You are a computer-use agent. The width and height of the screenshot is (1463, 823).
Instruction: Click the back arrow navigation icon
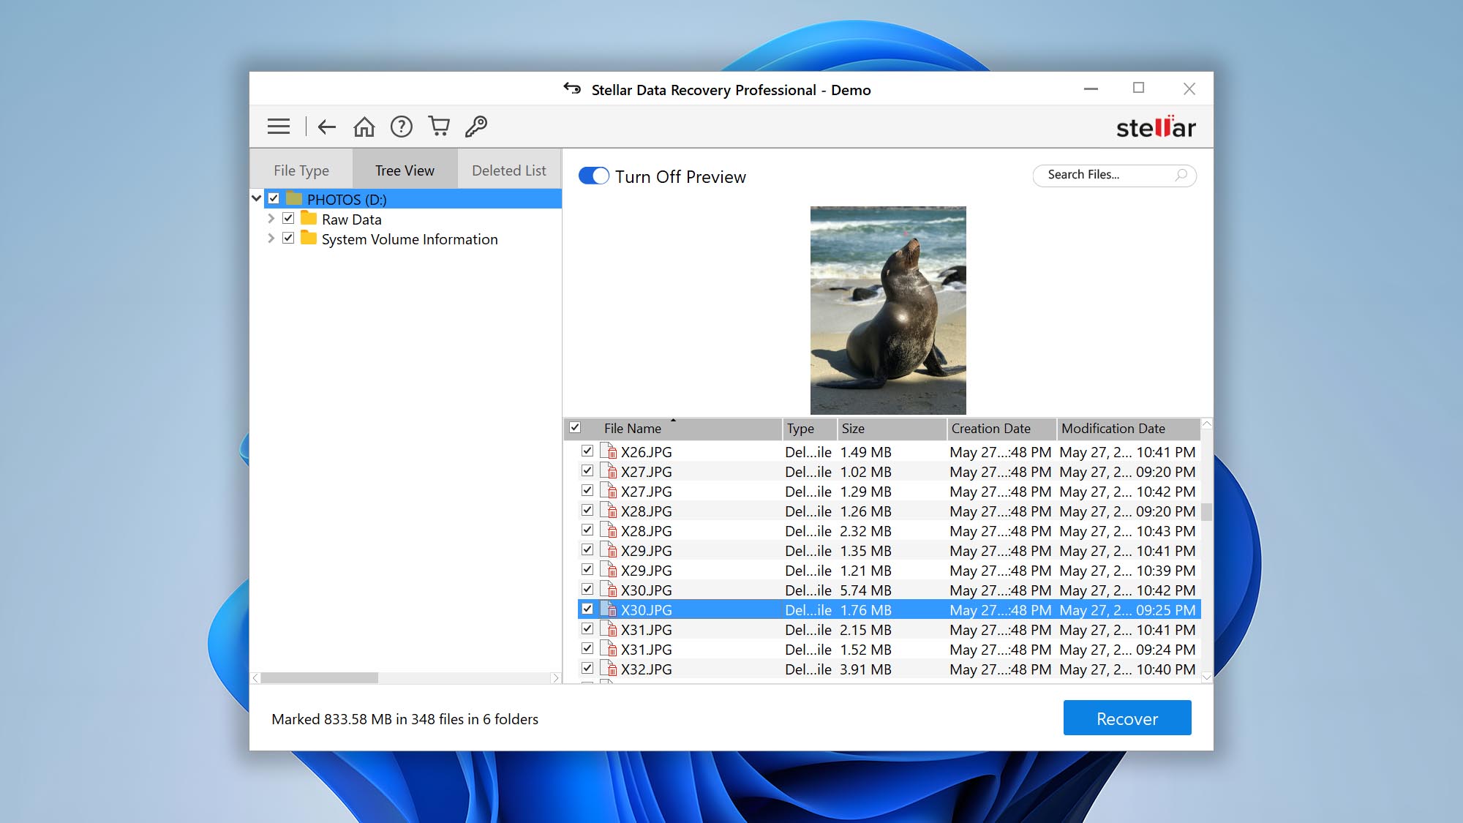pyautogui.click(x=327, y=126)
